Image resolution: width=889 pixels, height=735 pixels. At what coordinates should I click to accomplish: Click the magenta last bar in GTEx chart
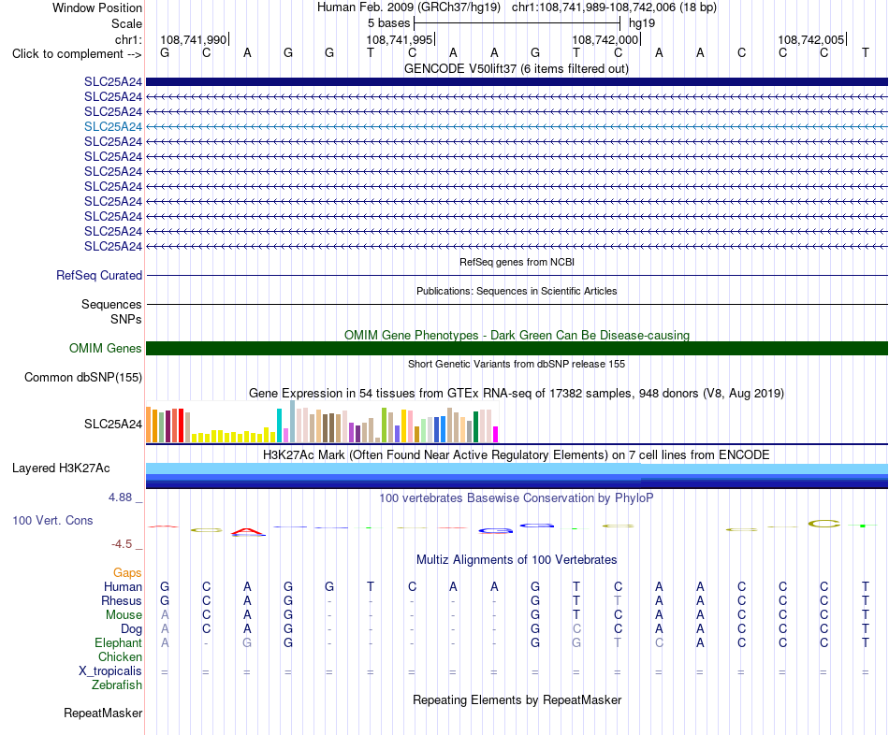[x=496, y=434]
